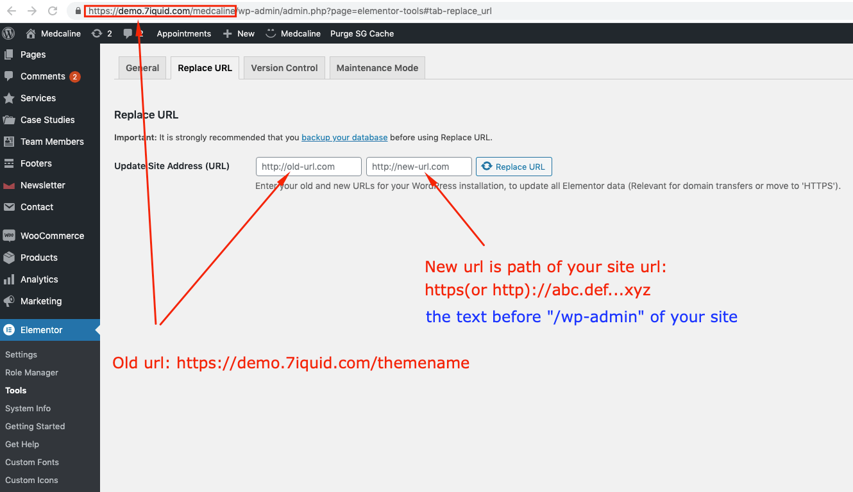Reload the page in browser
The image size is (853, 492).
pos(53,11)
